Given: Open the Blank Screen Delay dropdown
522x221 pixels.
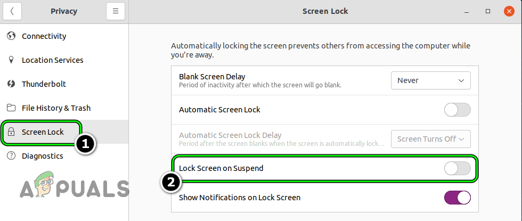Looking at the screenshot, I should tap(430, 80).
